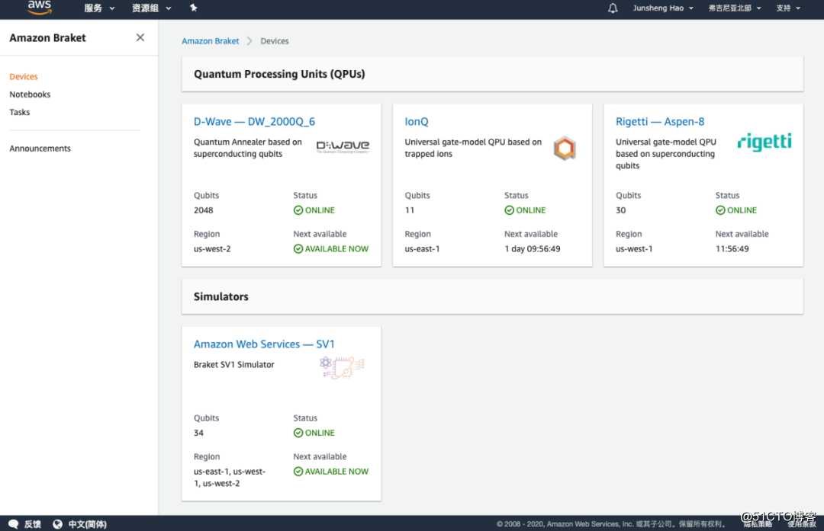This screenshot has width=824, height=531.
Task: Click the D-Wave logo
Action: point(343,146)
